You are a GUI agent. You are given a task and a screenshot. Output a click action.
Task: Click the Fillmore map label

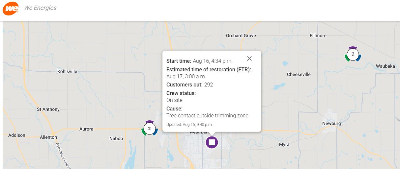pyautogui.click(x=318, y=36)
